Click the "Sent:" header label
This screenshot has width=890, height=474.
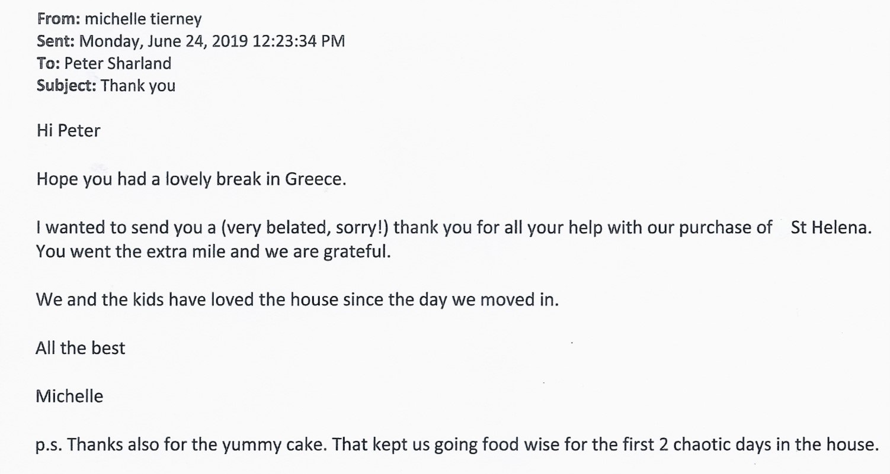(56, 41)
